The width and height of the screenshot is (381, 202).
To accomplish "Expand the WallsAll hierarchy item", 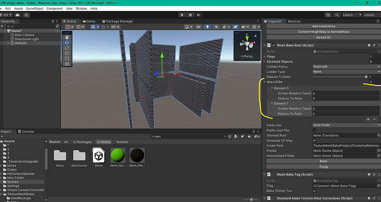I will coord(8,43).
